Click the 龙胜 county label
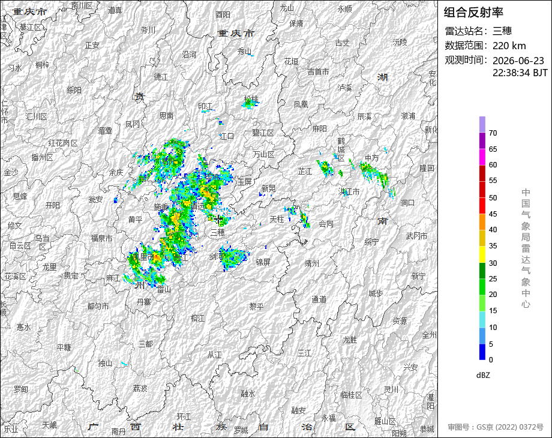The width and height of the screenshot is (552, 438). [350, 340]
